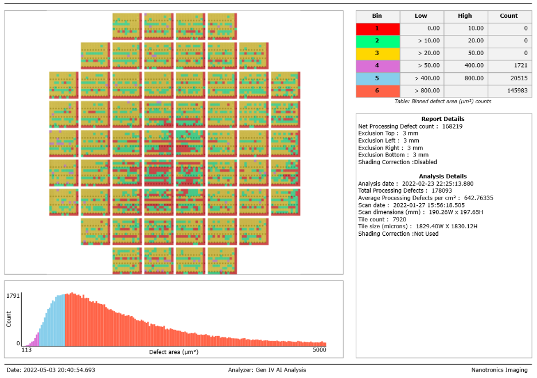Click the 5000 histogram axis maximum label

pyautogui.click(x=320, y=349)
